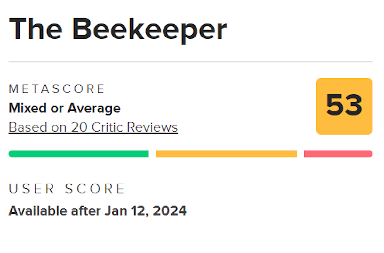Viewport: 384px width, 253px height.
Task: Select the green positive reviews bar
Action: pyautogui.click(x=78, y=154)
